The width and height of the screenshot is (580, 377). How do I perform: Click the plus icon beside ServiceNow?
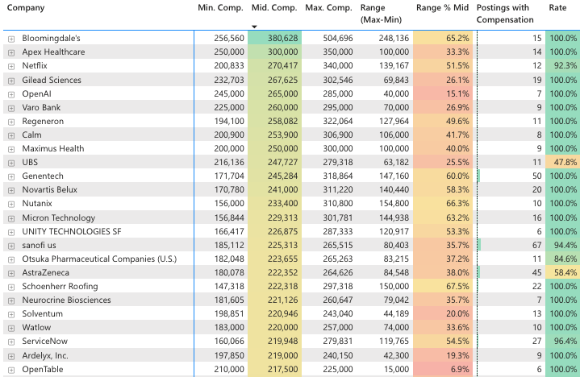click(x=11, y=342)
